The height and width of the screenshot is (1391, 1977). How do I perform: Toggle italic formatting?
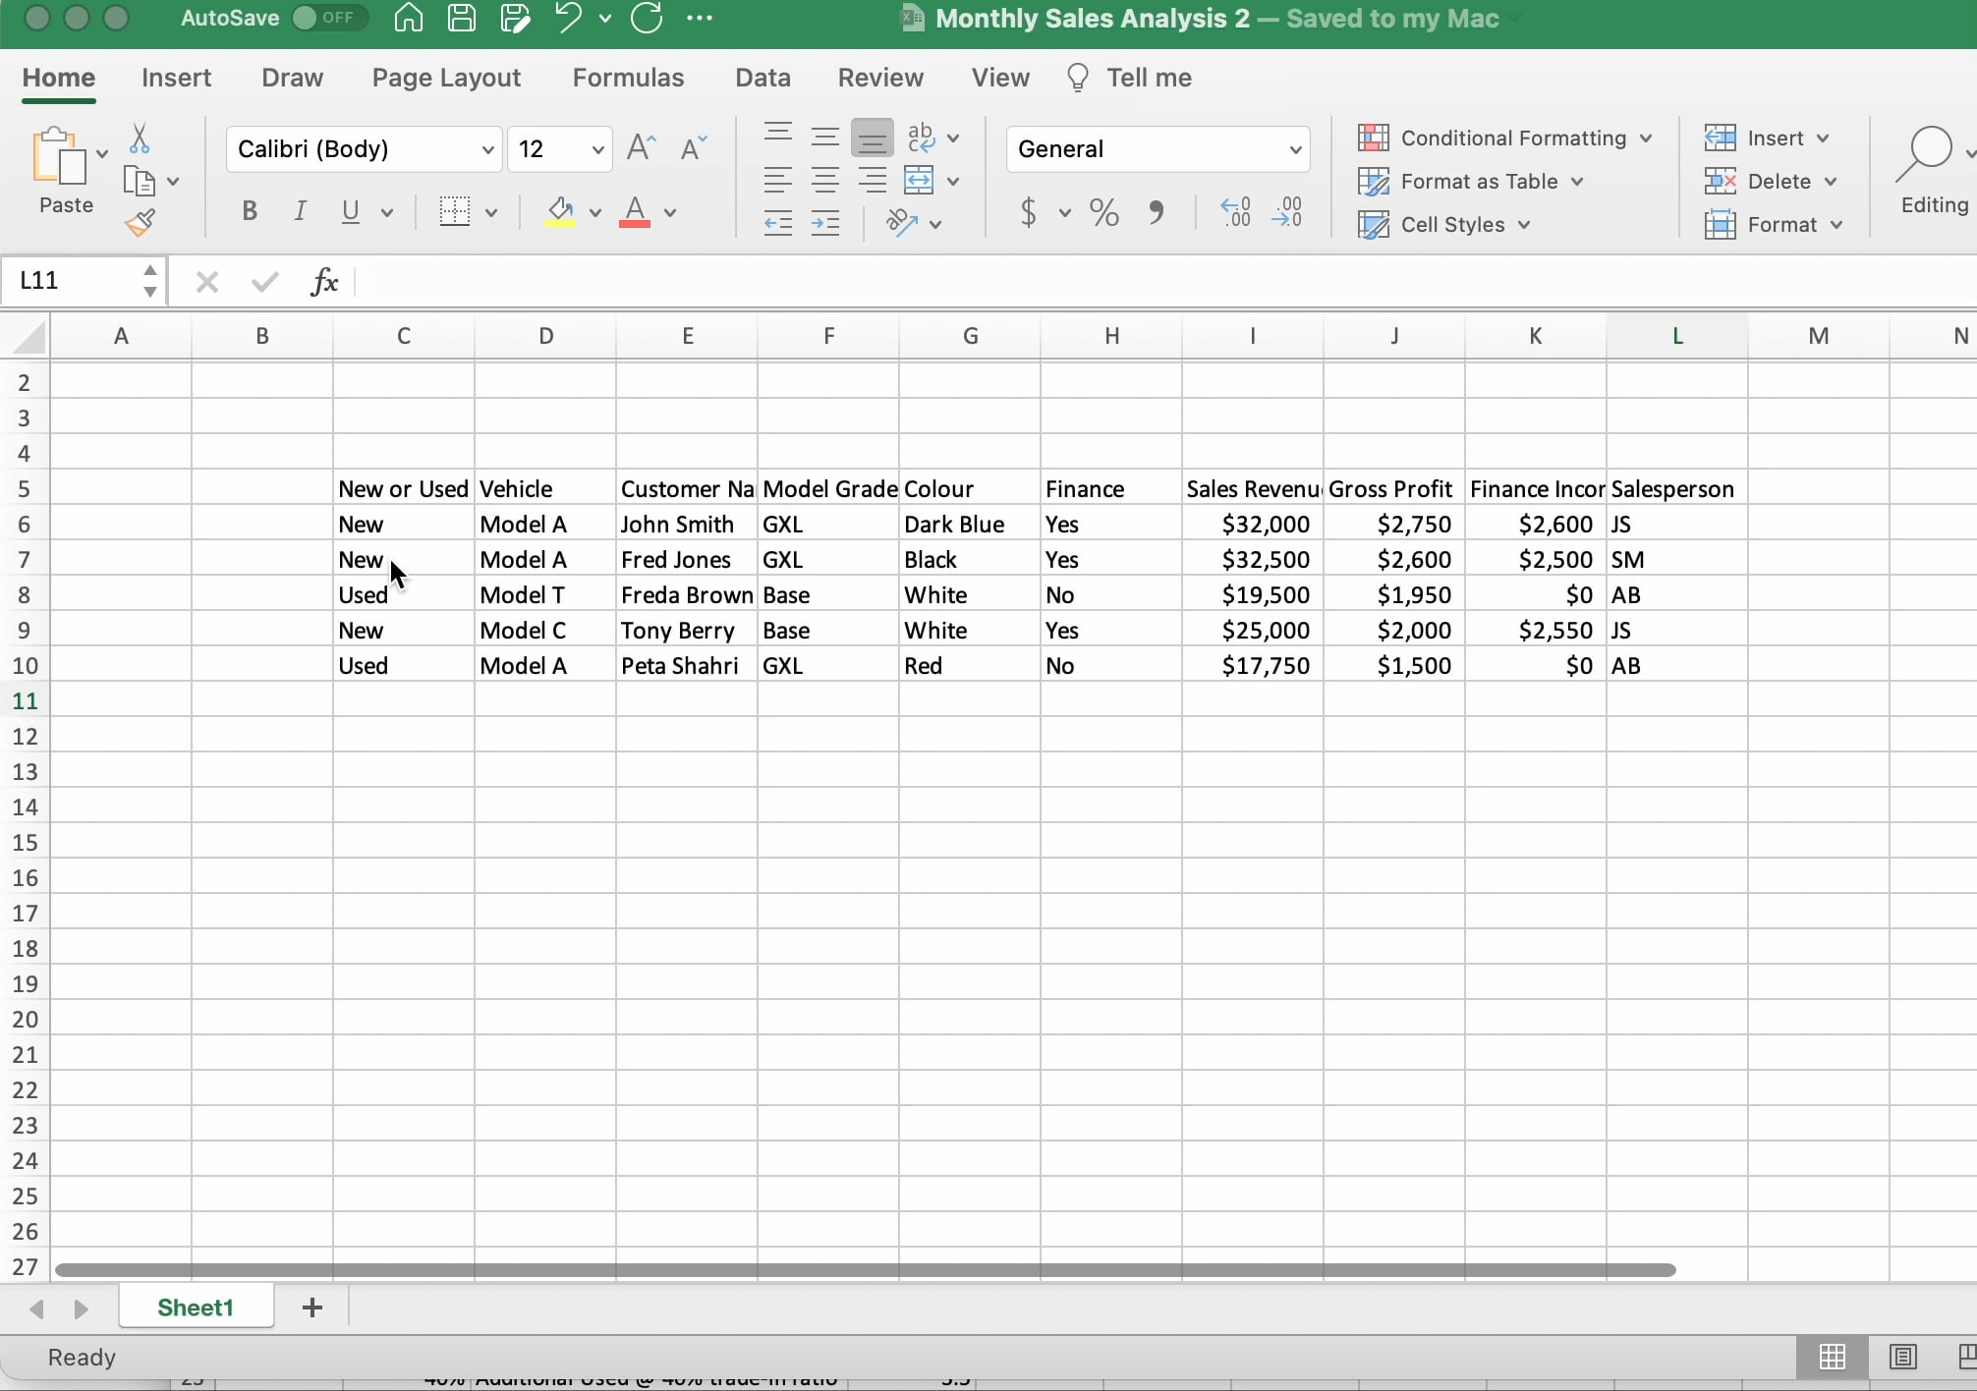click(x=300, y=211)
